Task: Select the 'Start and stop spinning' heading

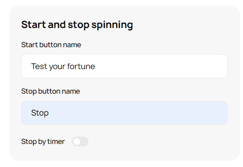Action: (77, 25)
